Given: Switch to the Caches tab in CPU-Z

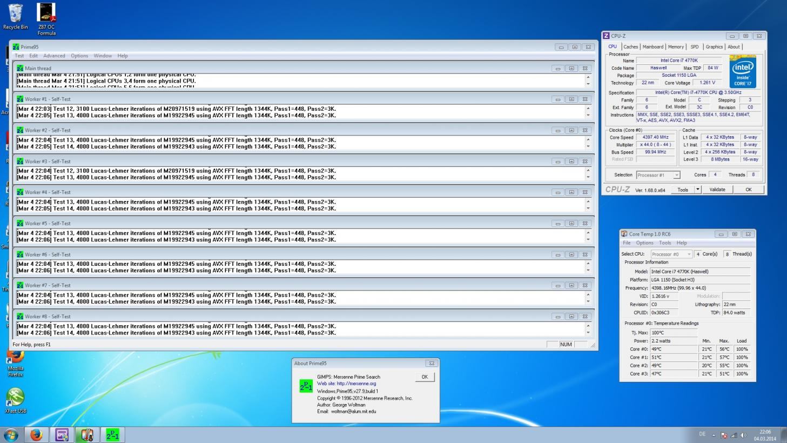Looking at the screenshot, I should pyautogui.click(x=630, y=47).
